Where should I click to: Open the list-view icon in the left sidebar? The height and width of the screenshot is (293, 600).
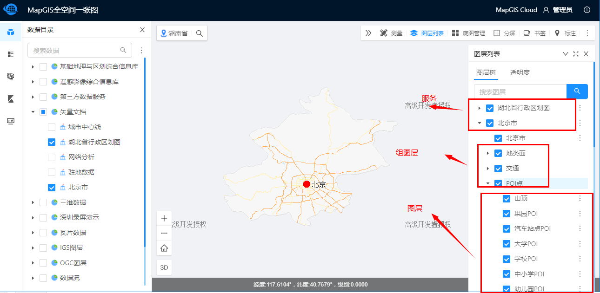tap(11, 54)
